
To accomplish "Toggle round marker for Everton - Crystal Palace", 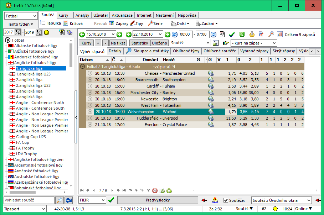I will 90,125.
